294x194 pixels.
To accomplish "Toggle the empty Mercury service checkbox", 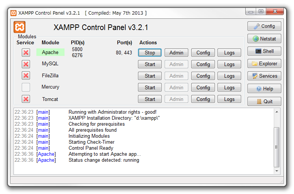I will (x=26, y=87).
